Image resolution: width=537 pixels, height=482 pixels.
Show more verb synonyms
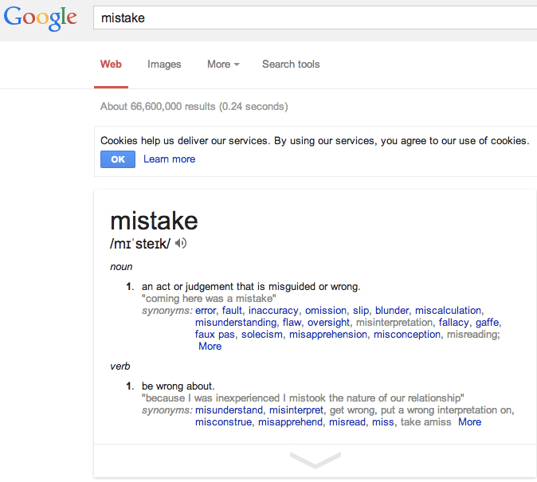pyautogui.click(x=469, y=422)
